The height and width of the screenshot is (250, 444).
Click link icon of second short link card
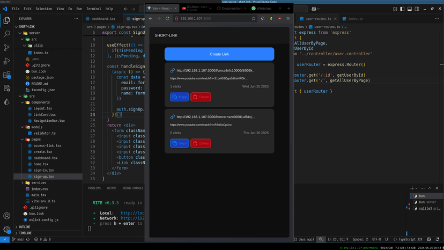pyautogui.click(x=173, y=117)
